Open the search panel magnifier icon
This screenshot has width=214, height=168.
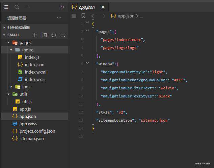pyautogui.click(x=17, y=7)
